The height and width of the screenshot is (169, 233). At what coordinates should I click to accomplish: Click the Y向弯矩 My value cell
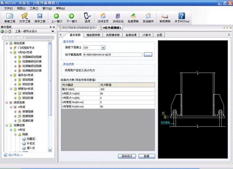coord(127,107)
